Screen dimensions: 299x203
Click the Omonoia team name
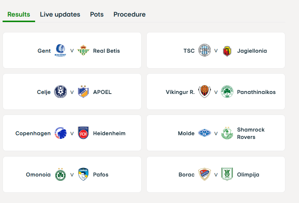point(38,175)
